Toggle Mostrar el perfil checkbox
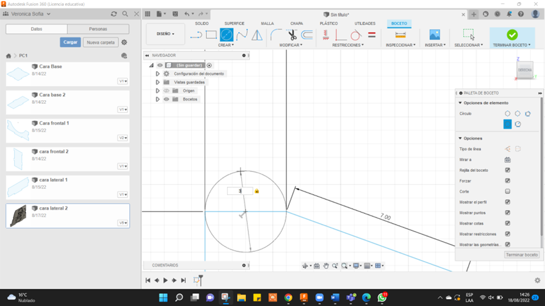 507,202
